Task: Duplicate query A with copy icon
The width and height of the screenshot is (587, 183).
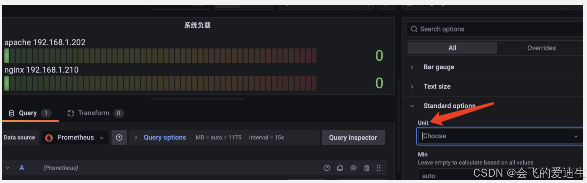Action: [340, 168]
